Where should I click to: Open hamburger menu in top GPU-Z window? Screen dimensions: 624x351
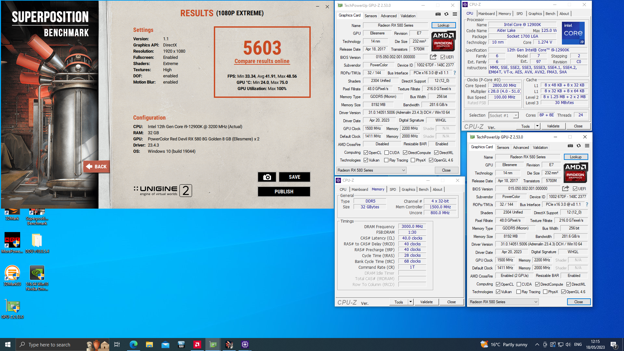(455, 14)
